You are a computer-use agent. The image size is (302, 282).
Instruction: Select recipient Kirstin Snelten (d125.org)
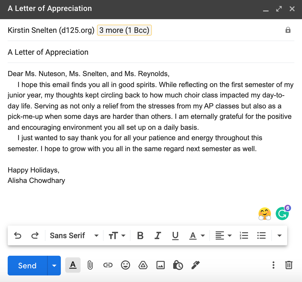51,30
